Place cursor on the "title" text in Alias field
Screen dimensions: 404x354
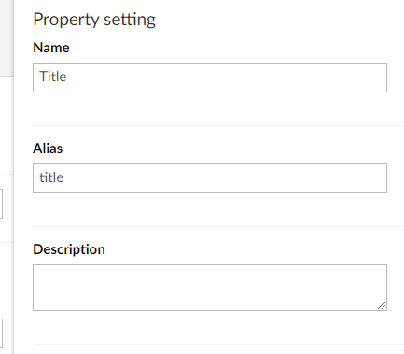51,177
